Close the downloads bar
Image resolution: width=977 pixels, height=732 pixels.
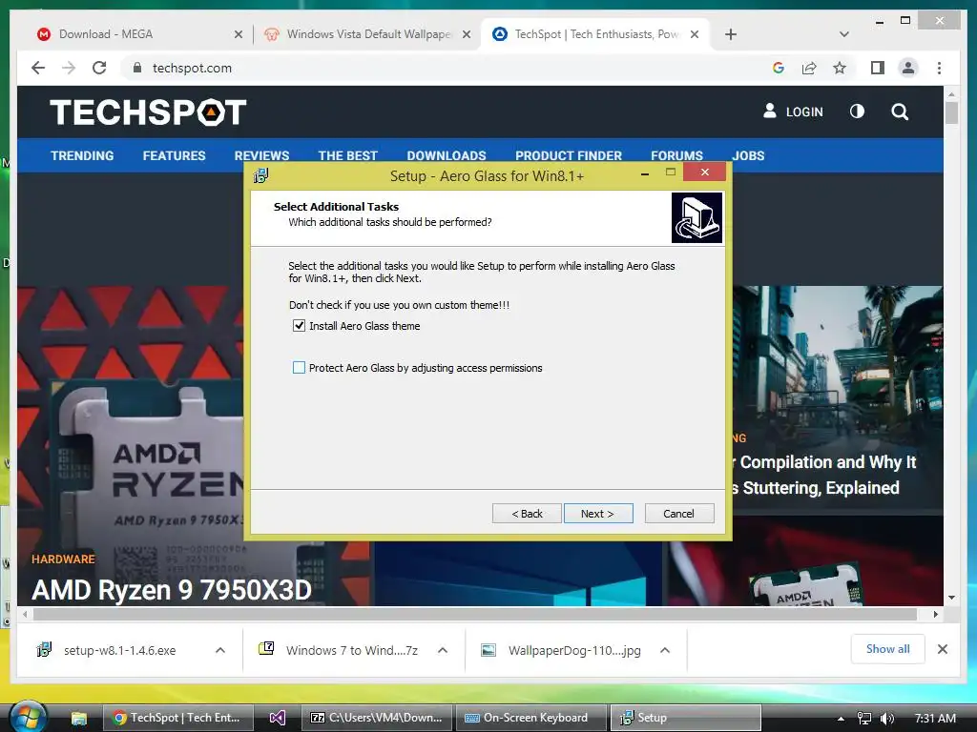(943, 649)
